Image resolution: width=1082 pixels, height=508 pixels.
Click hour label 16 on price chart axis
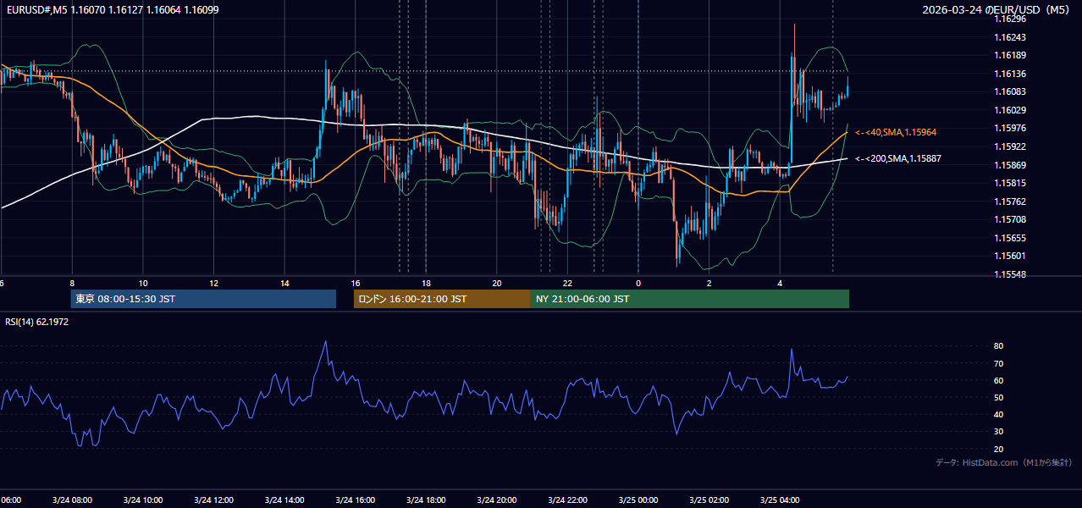[x=356, y=283]
